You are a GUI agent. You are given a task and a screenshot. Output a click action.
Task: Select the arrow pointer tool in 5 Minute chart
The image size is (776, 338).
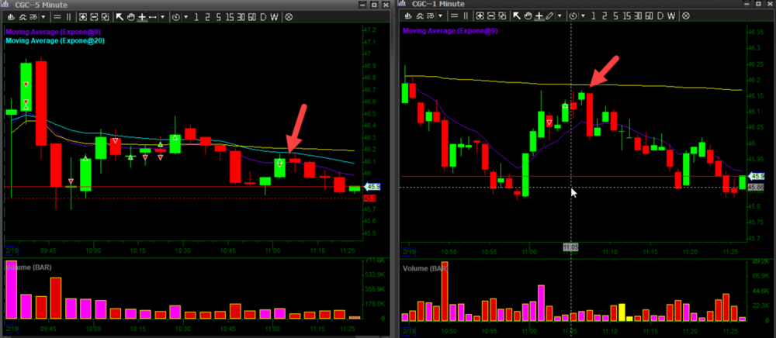(120, 16)
